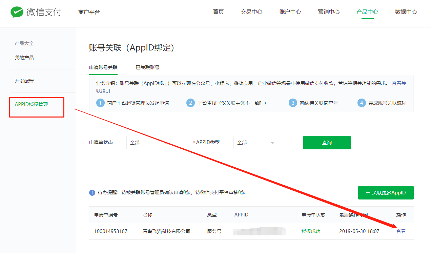Screen dimensions: 431x253
Task: Click the APPID column header
Action: pyautogui.click(x=241, y=215)
